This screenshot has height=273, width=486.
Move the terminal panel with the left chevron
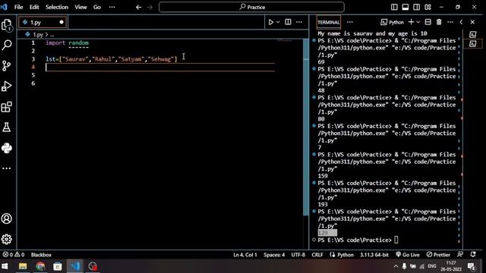[461, 22]
